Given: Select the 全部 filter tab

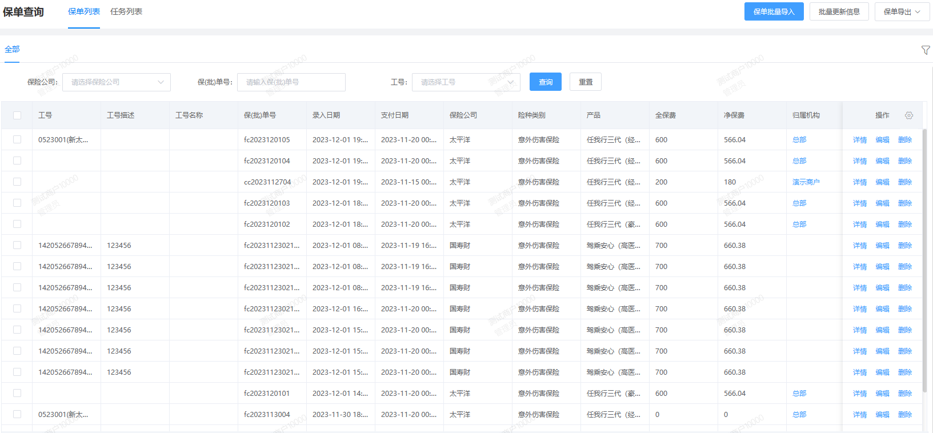Looking at the screenshot, I should point(12,50).
